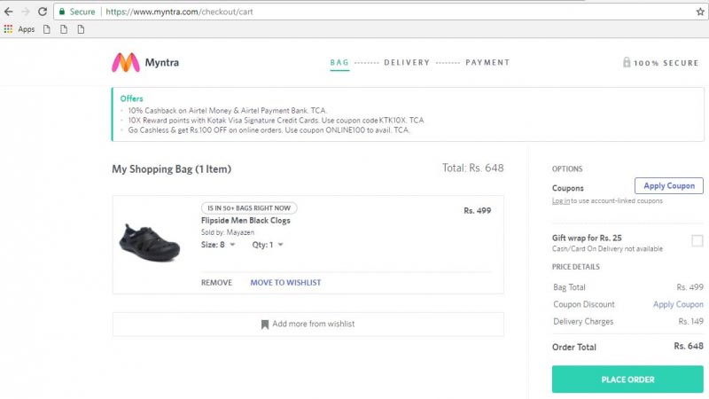Click the 'IS IN 50+ BAGS RIGHT NOW' badge
Screen dimensions: 709x399
(x=249, y=208)
